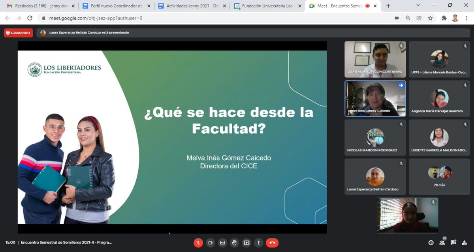Select Angelica María Carvajal Guerrero tile
The height and width of the screenshot is (252, 474).
tap(439, 99)
